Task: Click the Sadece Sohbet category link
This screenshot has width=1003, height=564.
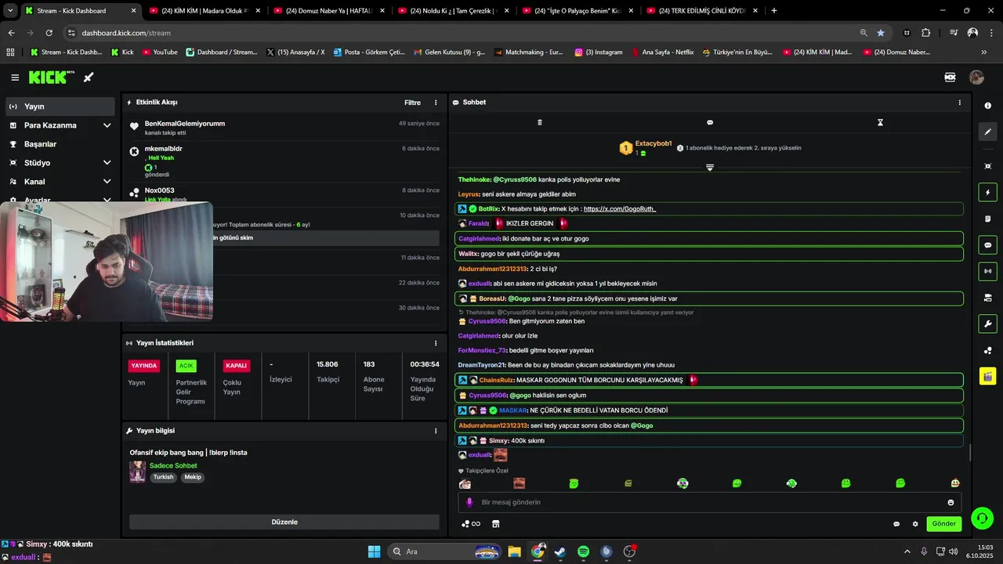Action: [173, 466]
